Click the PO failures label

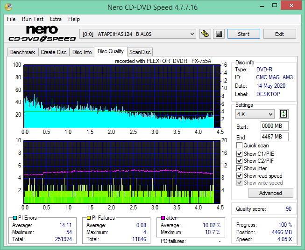(x=173, y=241)
